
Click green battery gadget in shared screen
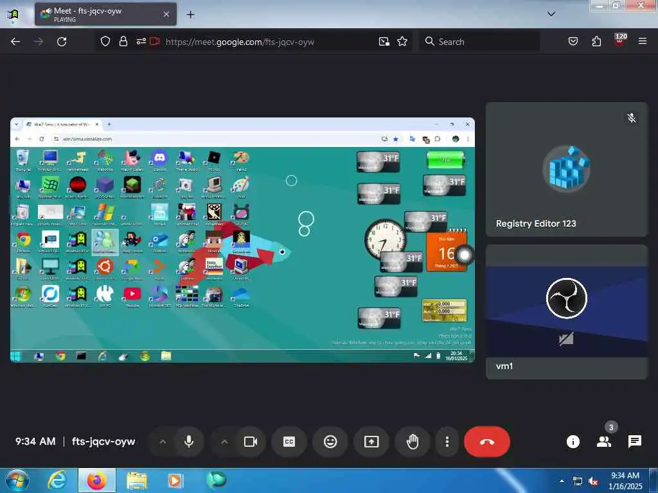click(445, 160)
